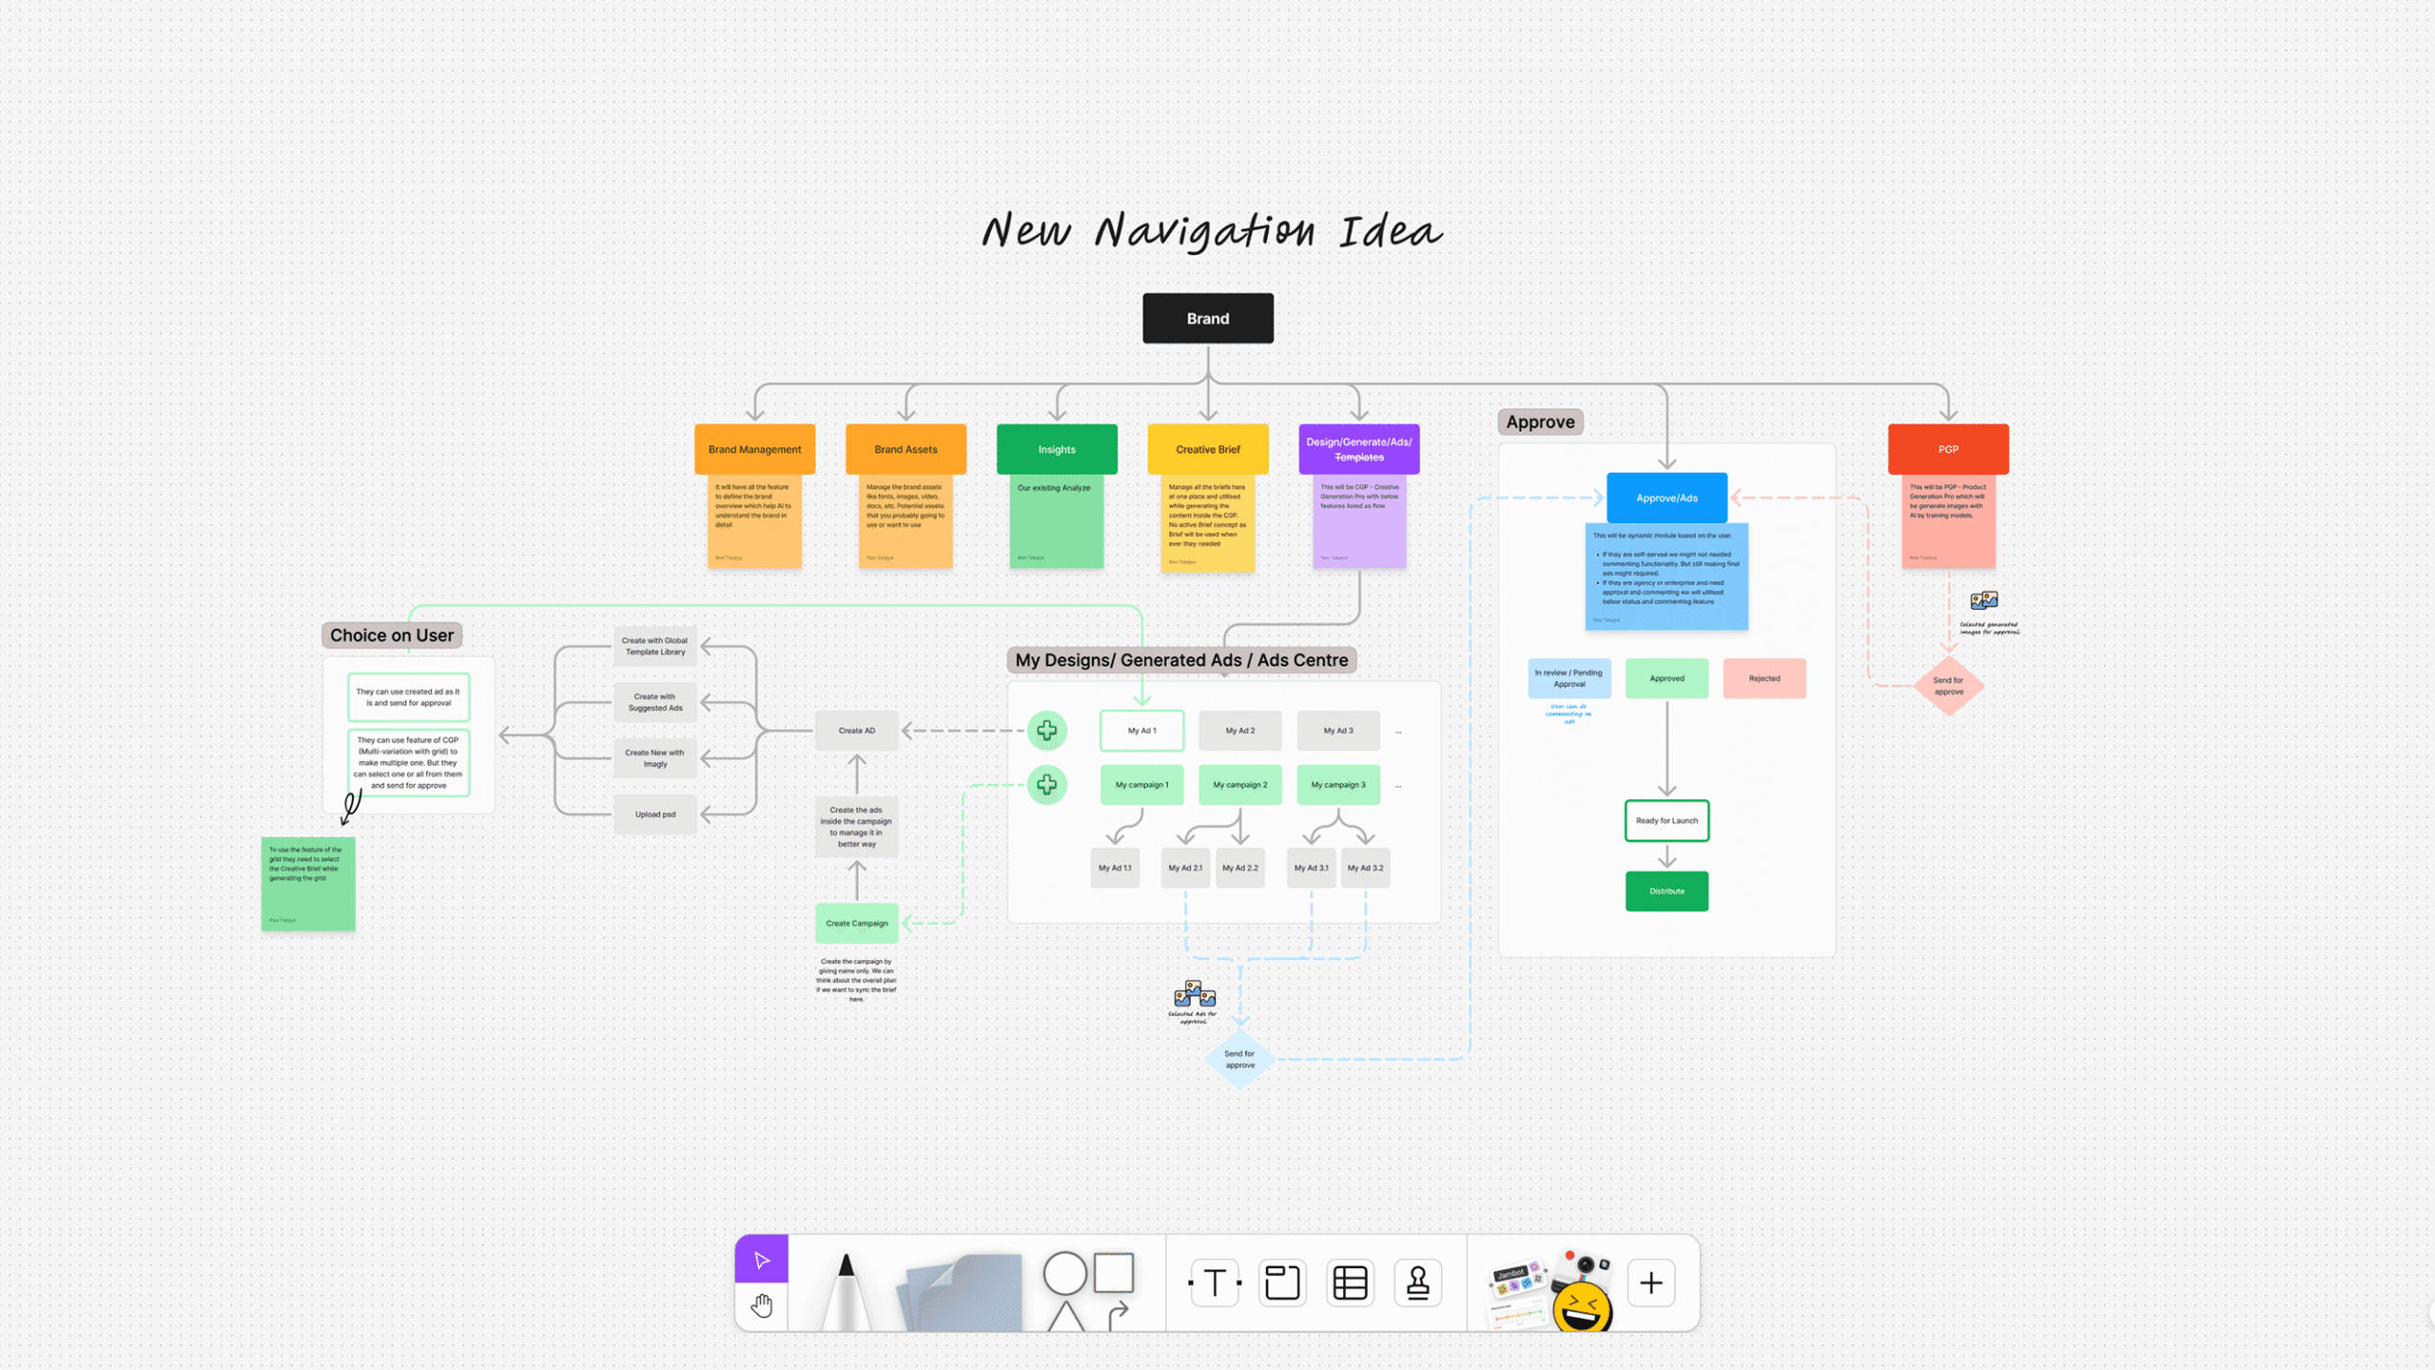Open the shapes and connectors tool
The image size is (2435, 1370).
point(1089,1282)
